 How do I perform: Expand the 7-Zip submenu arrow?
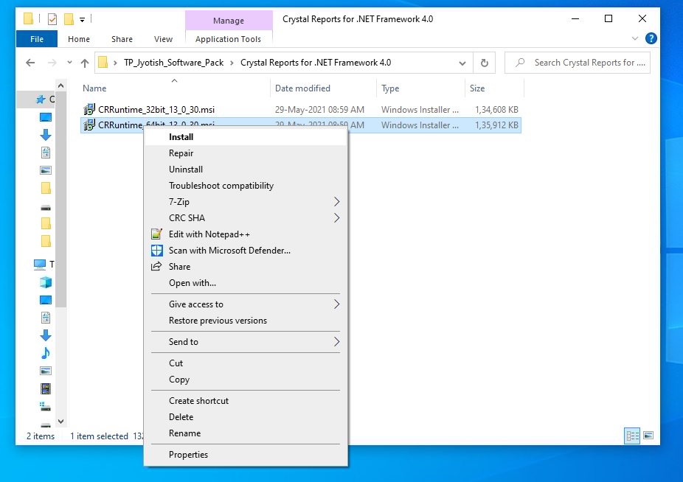[336, 202]
